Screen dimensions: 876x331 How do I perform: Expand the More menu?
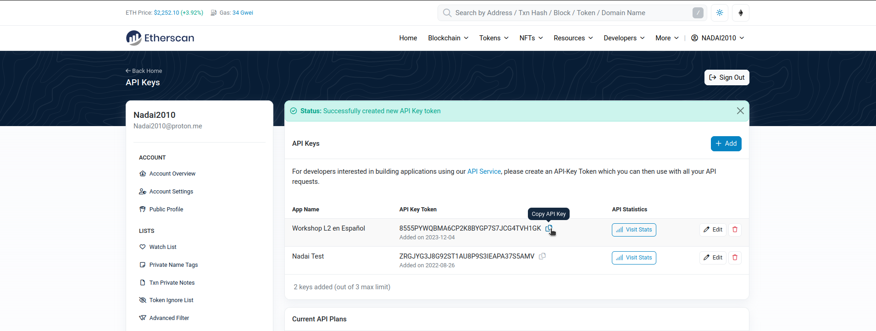click(x=667, y=38)
